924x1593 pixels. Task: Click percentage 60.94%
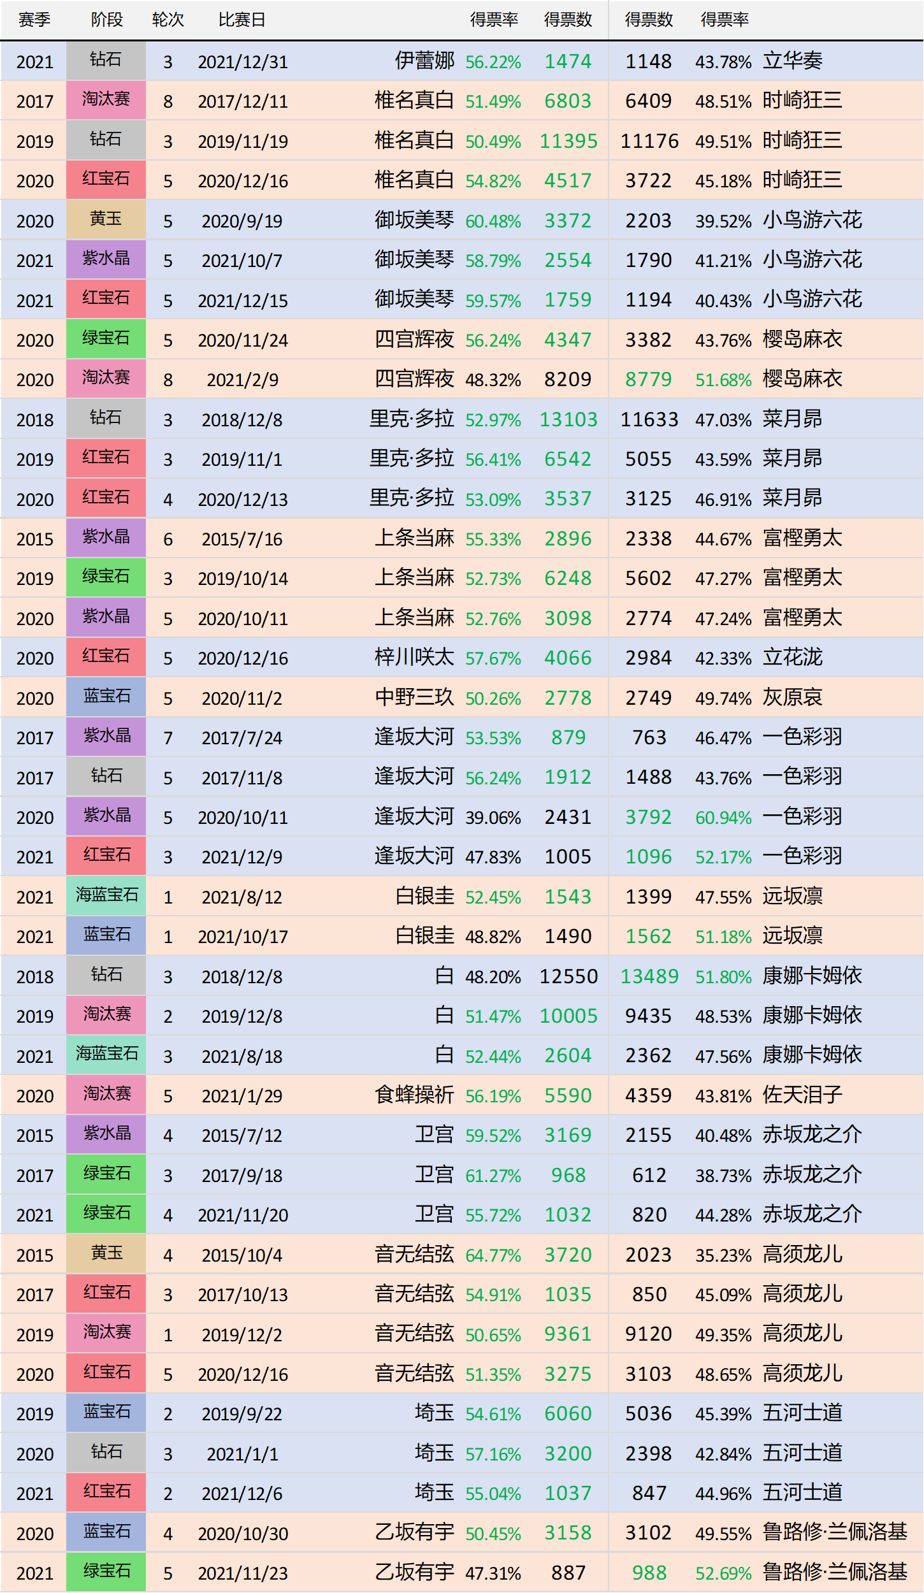click(x=723, y=818)
